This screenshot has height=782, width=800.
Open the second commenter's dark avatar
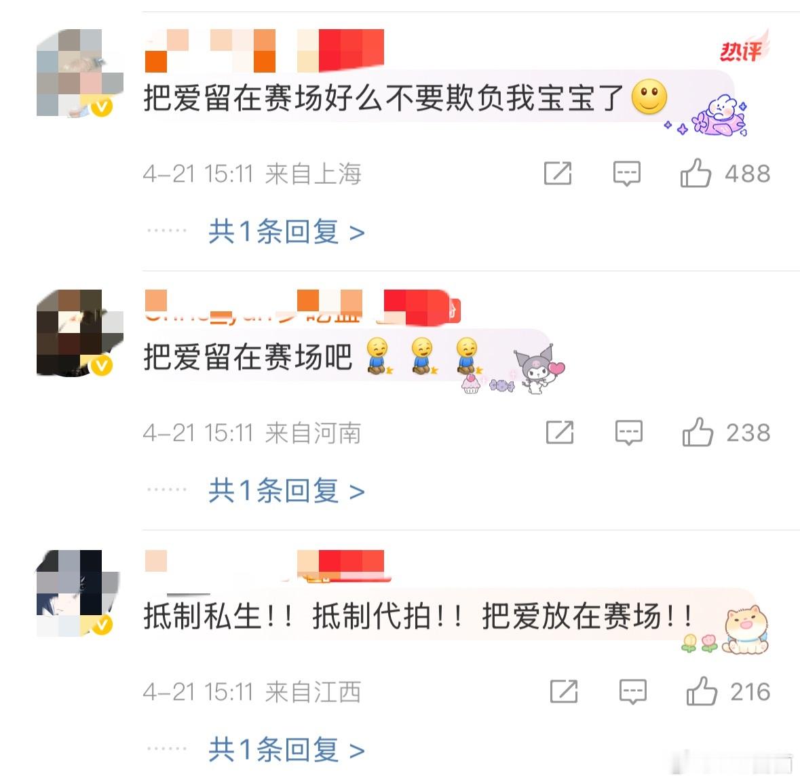point(79,333)
